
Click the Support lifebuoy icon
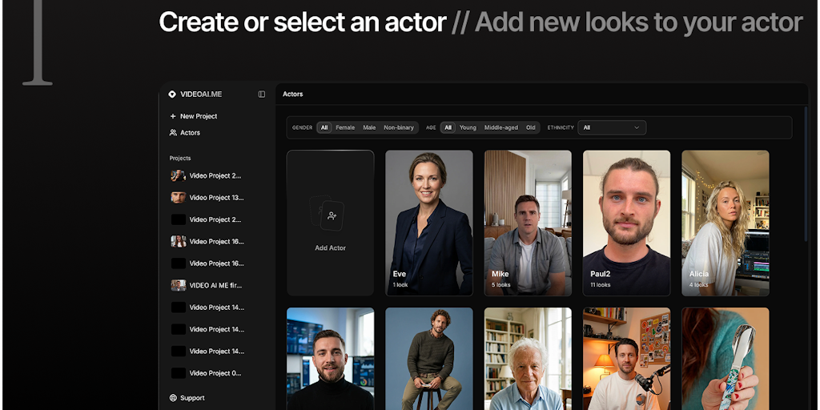[x=173, y=398]
